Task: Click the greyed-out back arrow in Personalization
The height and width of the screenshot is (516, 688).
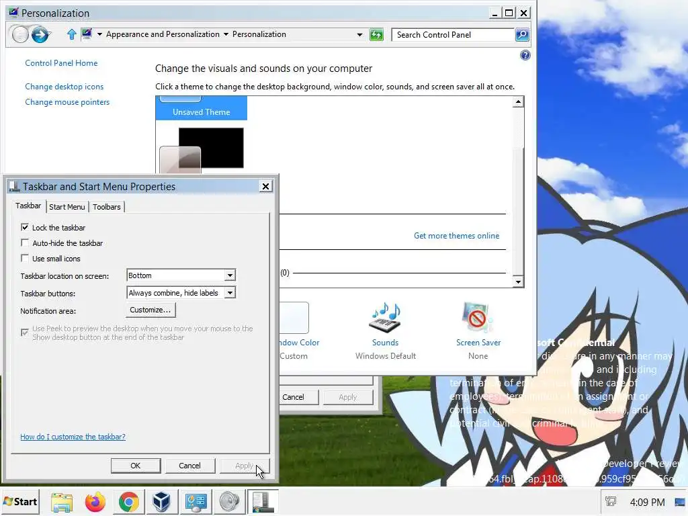Action: coord(20,34)
